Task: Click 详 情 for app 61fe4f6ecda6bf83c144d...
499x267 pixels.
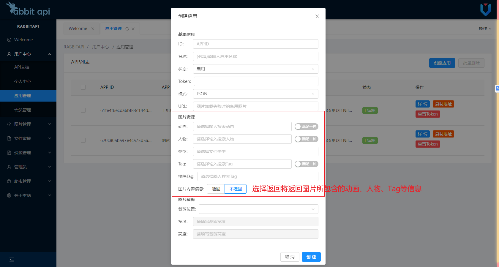Action: pos(423,104)
